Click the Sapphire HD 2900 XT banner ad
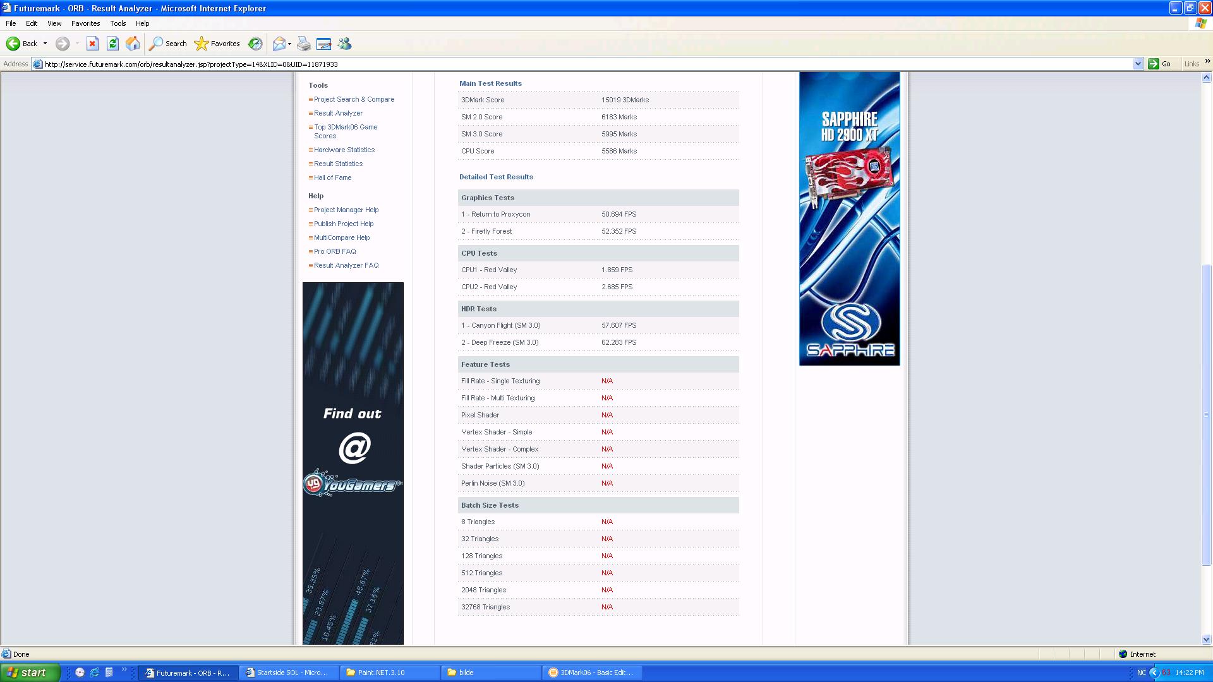The height and width of the screenshot is (682, 1213). pos(849,218)
